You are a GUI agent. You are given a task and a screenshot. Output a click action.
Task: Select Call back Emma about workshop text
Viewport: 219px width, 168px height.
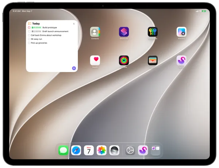(46, 35)
